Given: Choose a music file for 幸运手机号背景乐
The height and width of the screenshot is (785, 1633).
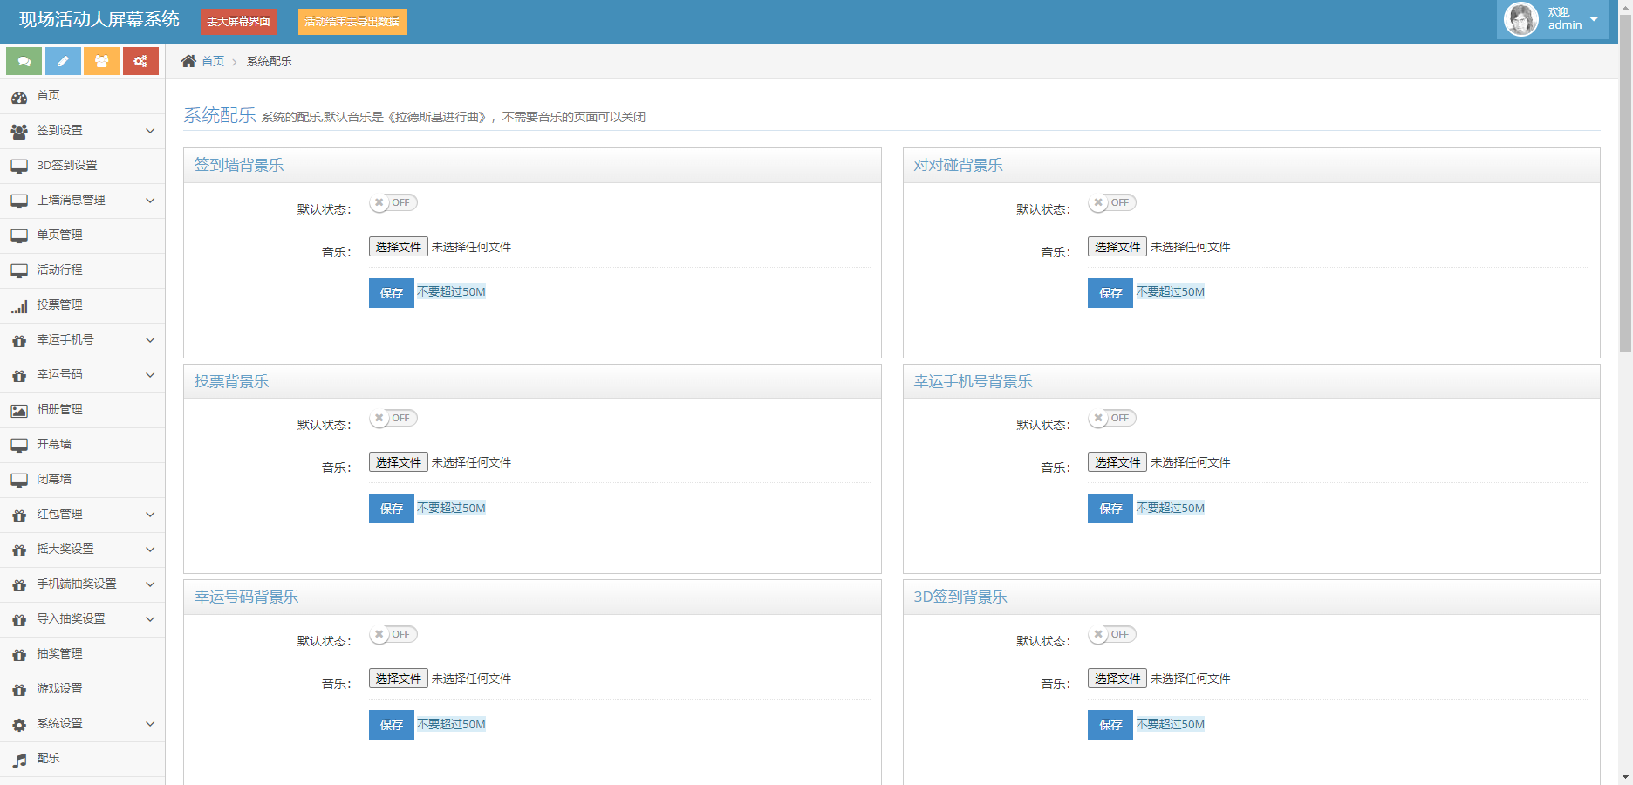Looking at the screenshot, I should (x=1117, y=462).
